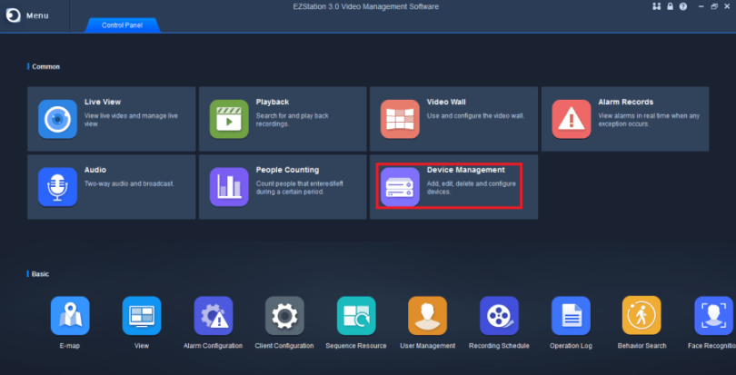Open the Playback clapperboard icon tile
This screenshot has width=736, height=375.
click(229, 119)
